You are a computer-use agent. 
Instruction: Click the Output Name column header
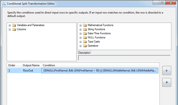[x=32, y=65]
